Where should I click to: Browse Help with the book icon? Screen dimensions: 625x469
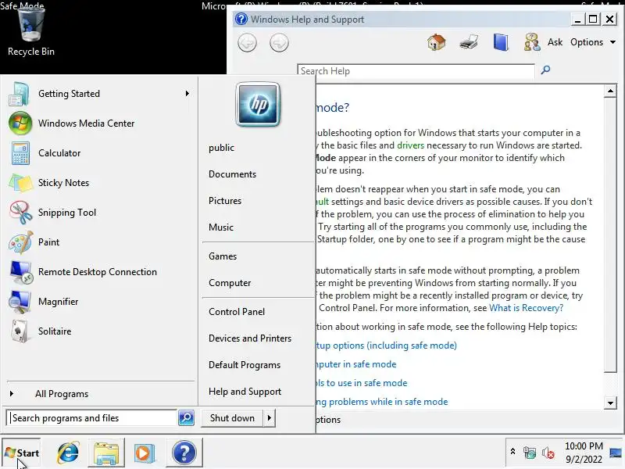coord(501,42)
